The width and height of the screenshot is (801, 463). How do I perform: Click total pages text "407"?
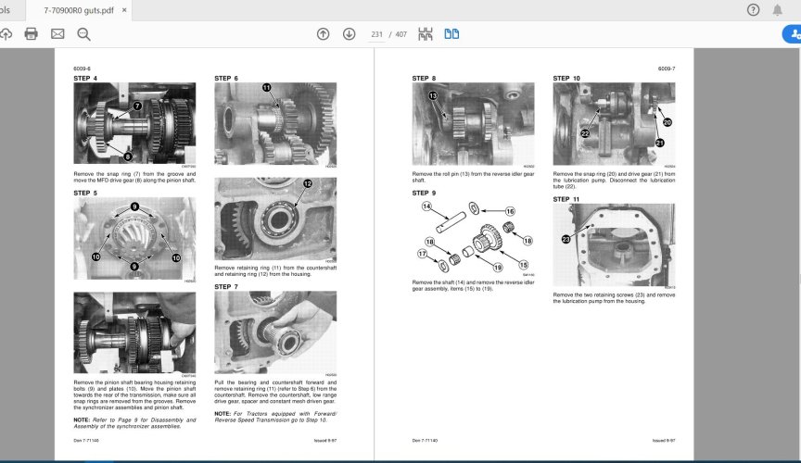click(x=401, y=34)
